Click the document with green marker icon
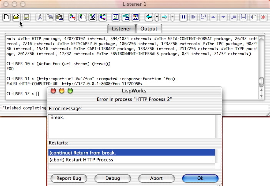The width and height of the screenshot is (270, 186). [x=83, y=17]
